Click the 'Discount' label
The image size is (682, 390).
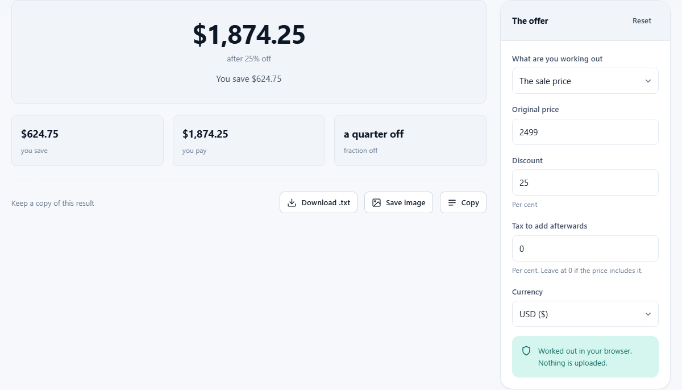(527, 161)
